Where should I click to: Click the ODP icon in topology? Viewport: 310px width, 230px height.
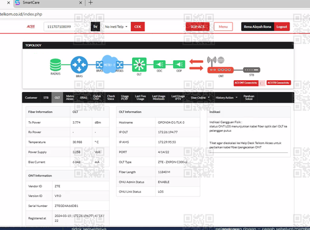point(179,65)
